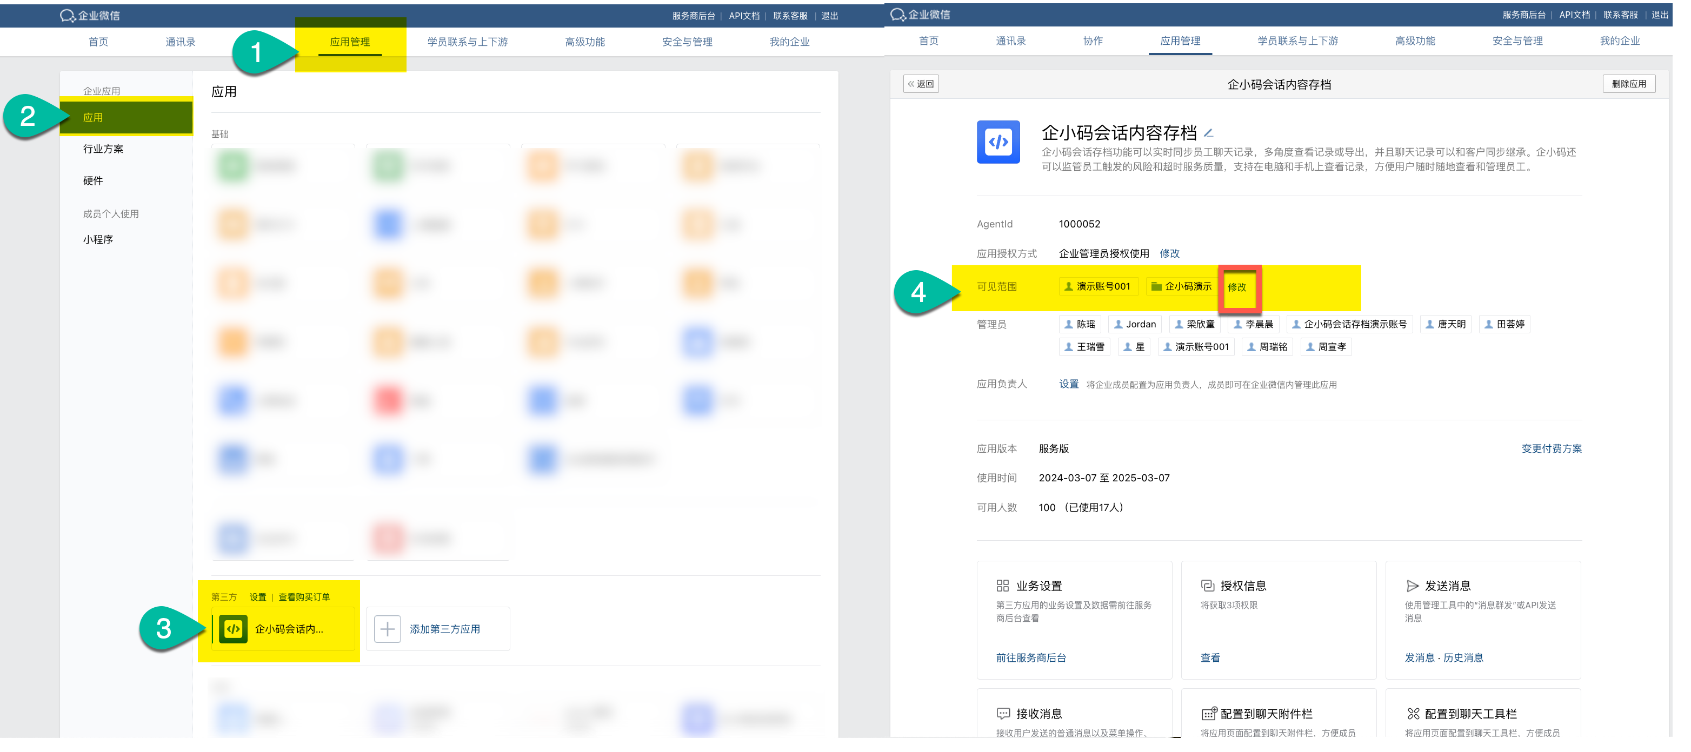
Task: Click administrator tag 企小码会话存档演示账号
Action: tap(1349, 324)
